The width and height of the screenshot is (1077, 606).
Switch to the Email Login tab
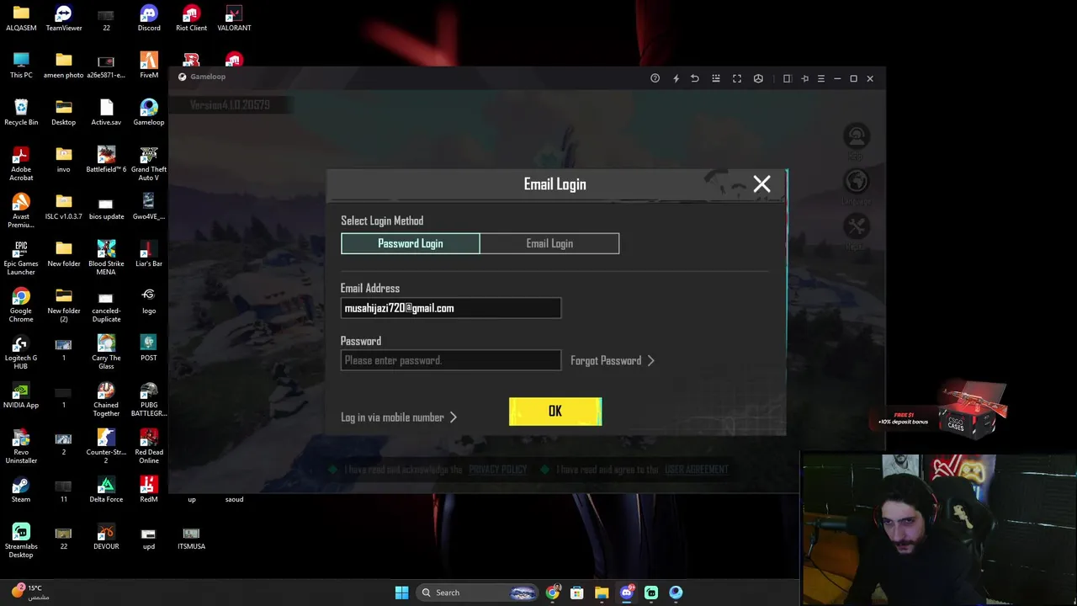(549, 243)
